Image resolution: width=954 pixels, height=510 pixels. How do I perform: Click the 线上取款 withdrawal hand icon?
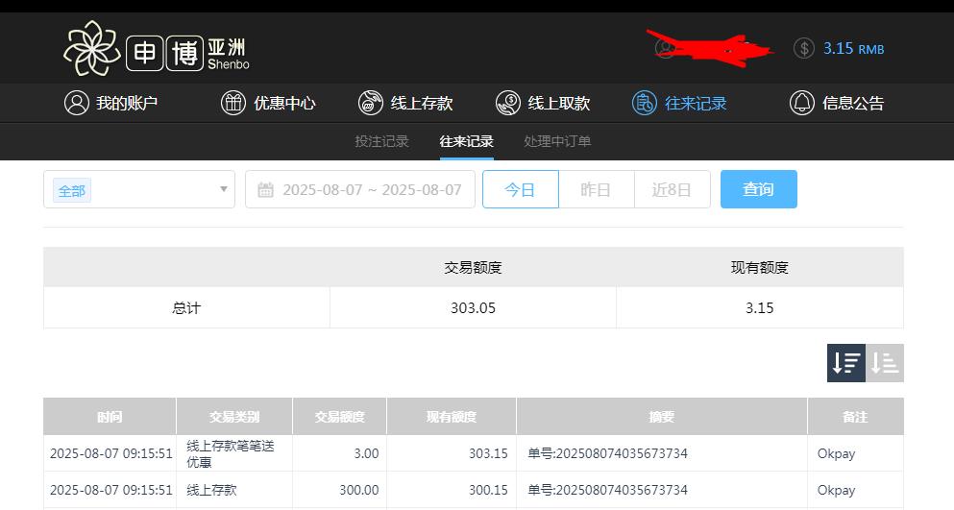(508, 103)
